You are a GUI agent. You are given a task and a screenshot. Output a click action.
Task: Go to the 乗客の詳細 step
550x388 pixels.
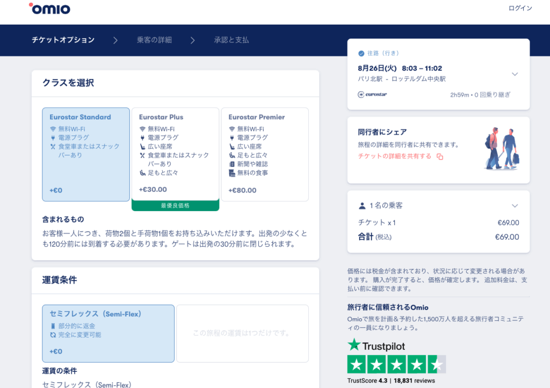(154, 40)
